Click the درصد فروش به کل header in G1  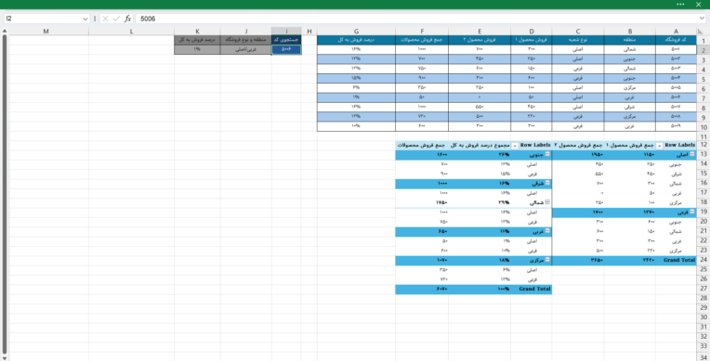(356, 40)
